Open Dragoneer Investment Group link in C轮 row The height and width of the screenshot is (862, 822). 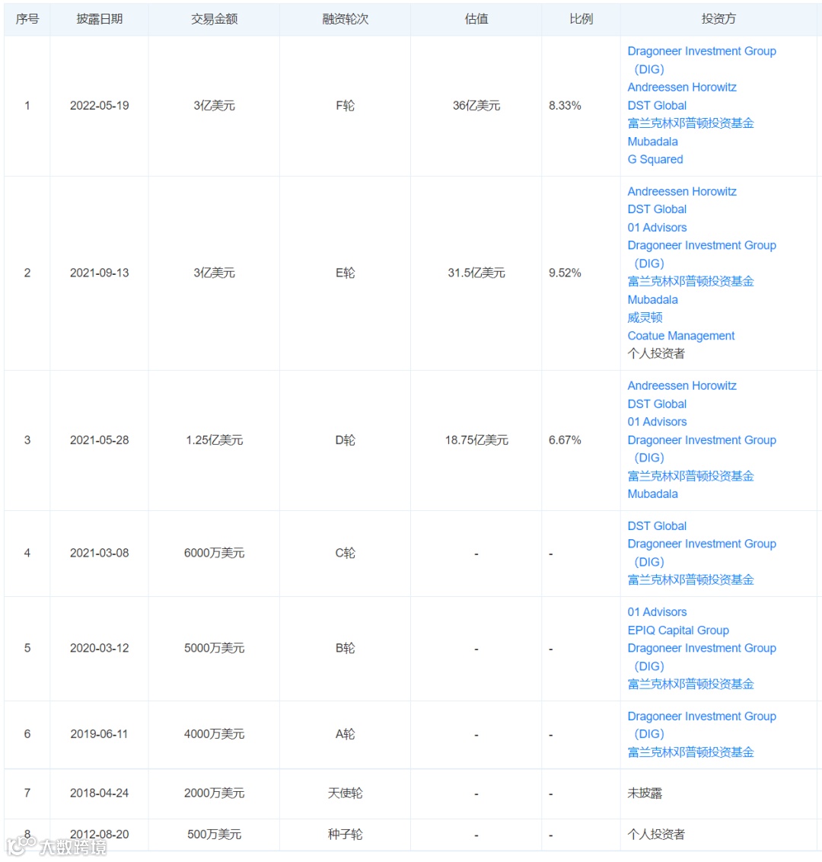[x=702, y=553]
